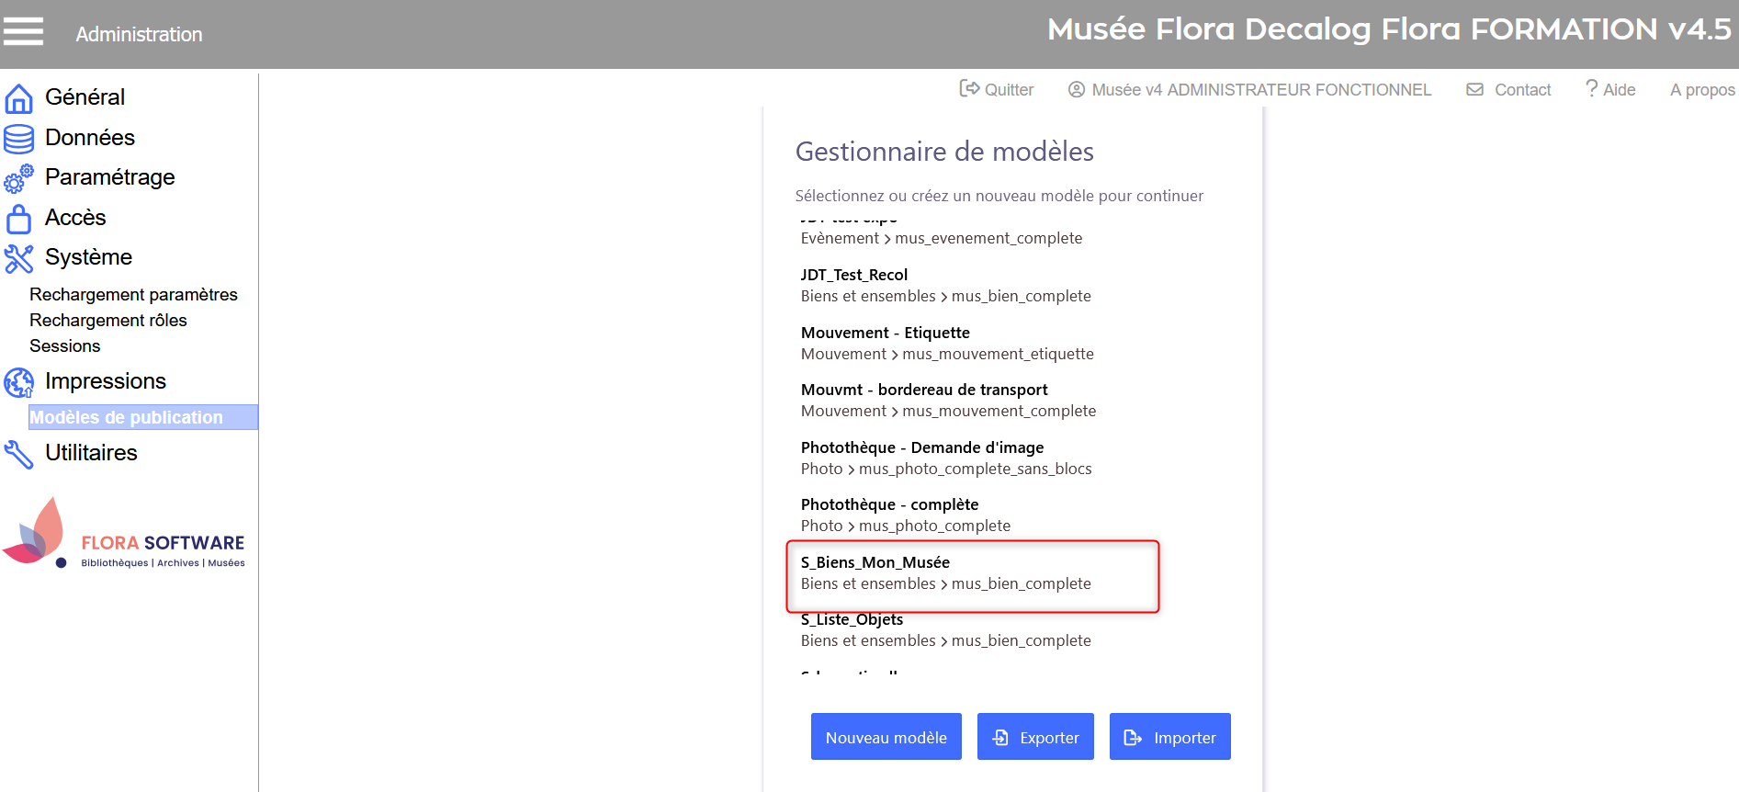This screenshot has height=792, width=1739.
Task: Click the Importer button
Action: (1169, 737)
